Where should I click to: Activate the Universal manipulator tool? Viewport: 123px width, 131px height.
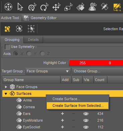pos(32,7)
